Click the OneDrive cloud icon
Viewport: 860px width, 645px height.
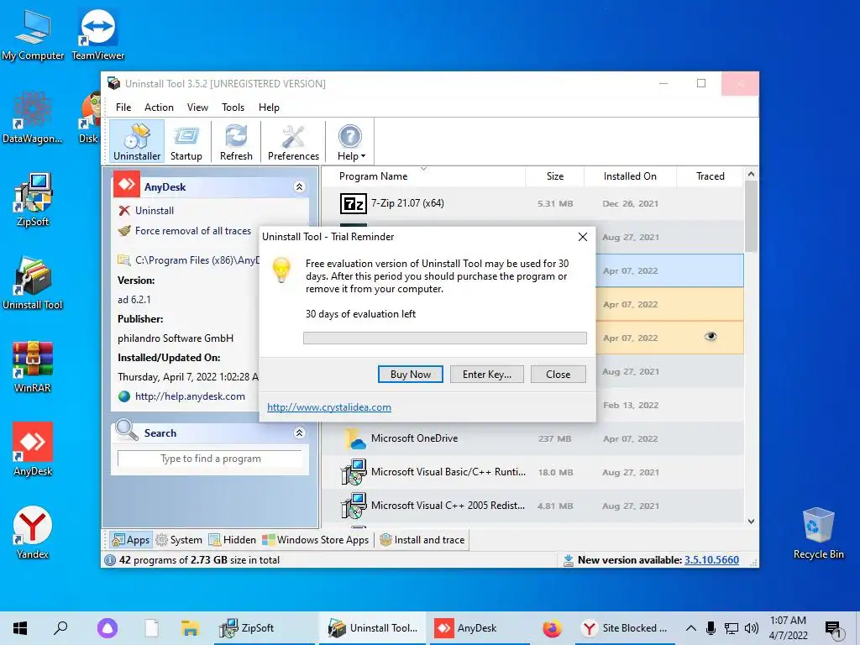[x=355, y=438]
